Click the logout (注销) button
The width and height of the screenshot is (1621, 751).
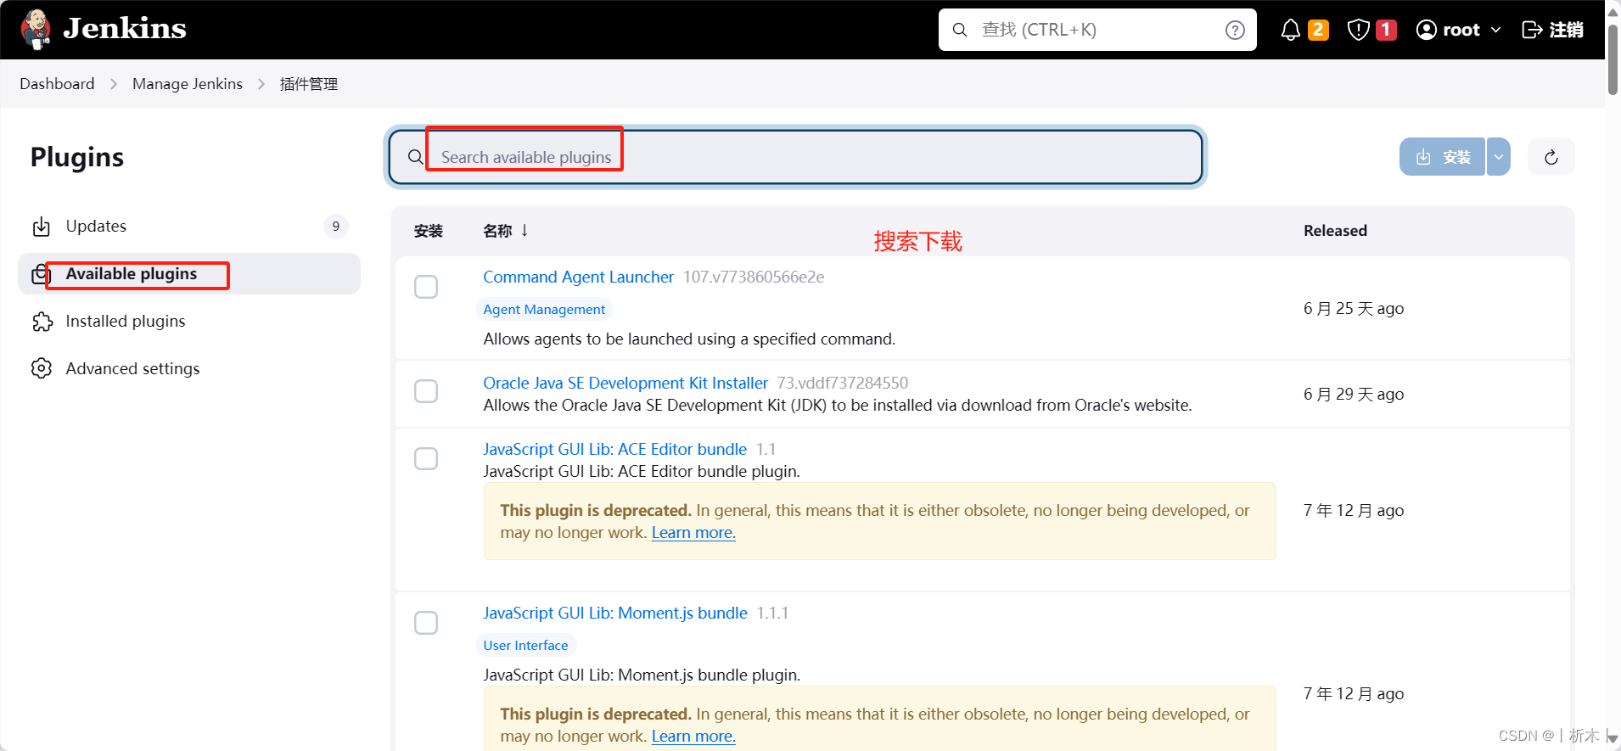[x=1553, y=30]
